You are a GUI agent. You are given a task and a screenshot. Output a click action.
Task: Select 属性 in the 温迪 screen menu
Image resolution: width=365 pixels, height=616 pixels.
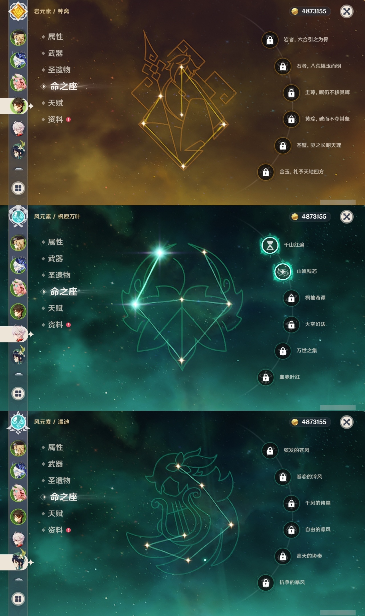pos(55,447)
